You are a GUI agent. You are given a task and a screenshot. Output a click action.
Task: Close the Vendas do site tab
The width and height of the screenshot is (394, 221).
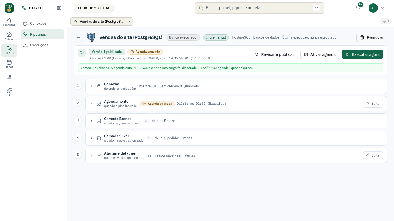pyautogui.click(x=130, y=21)
